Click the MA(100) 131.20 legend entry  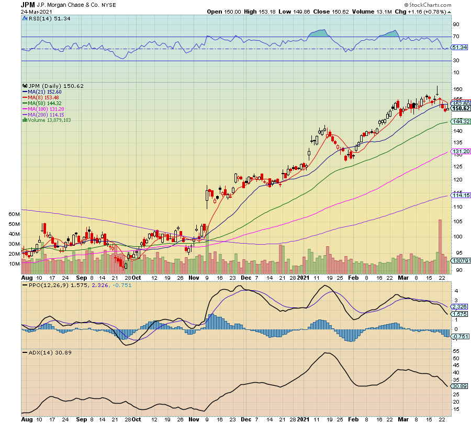[x=43, y=109]
